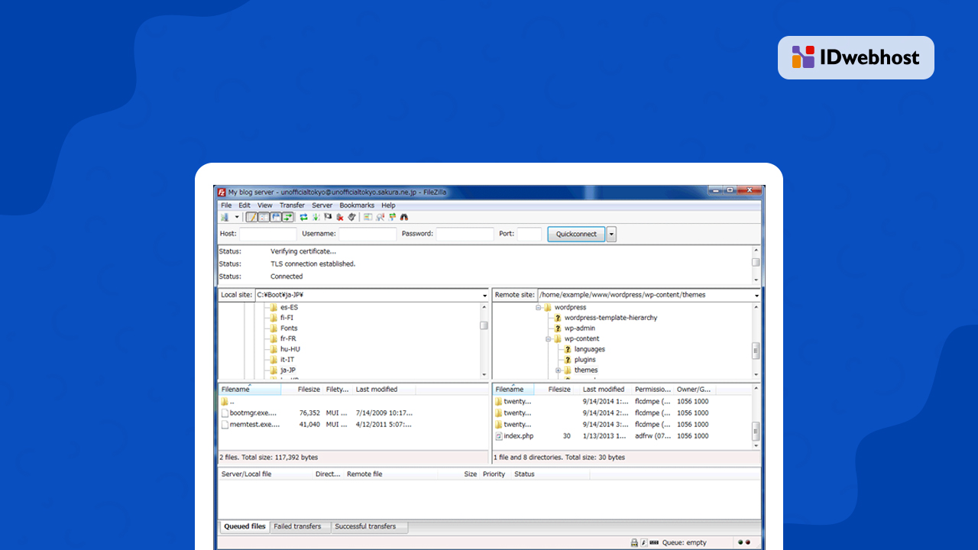Click the index.php file icon
Screen dimensions: 978x550
tap(498, 436)
